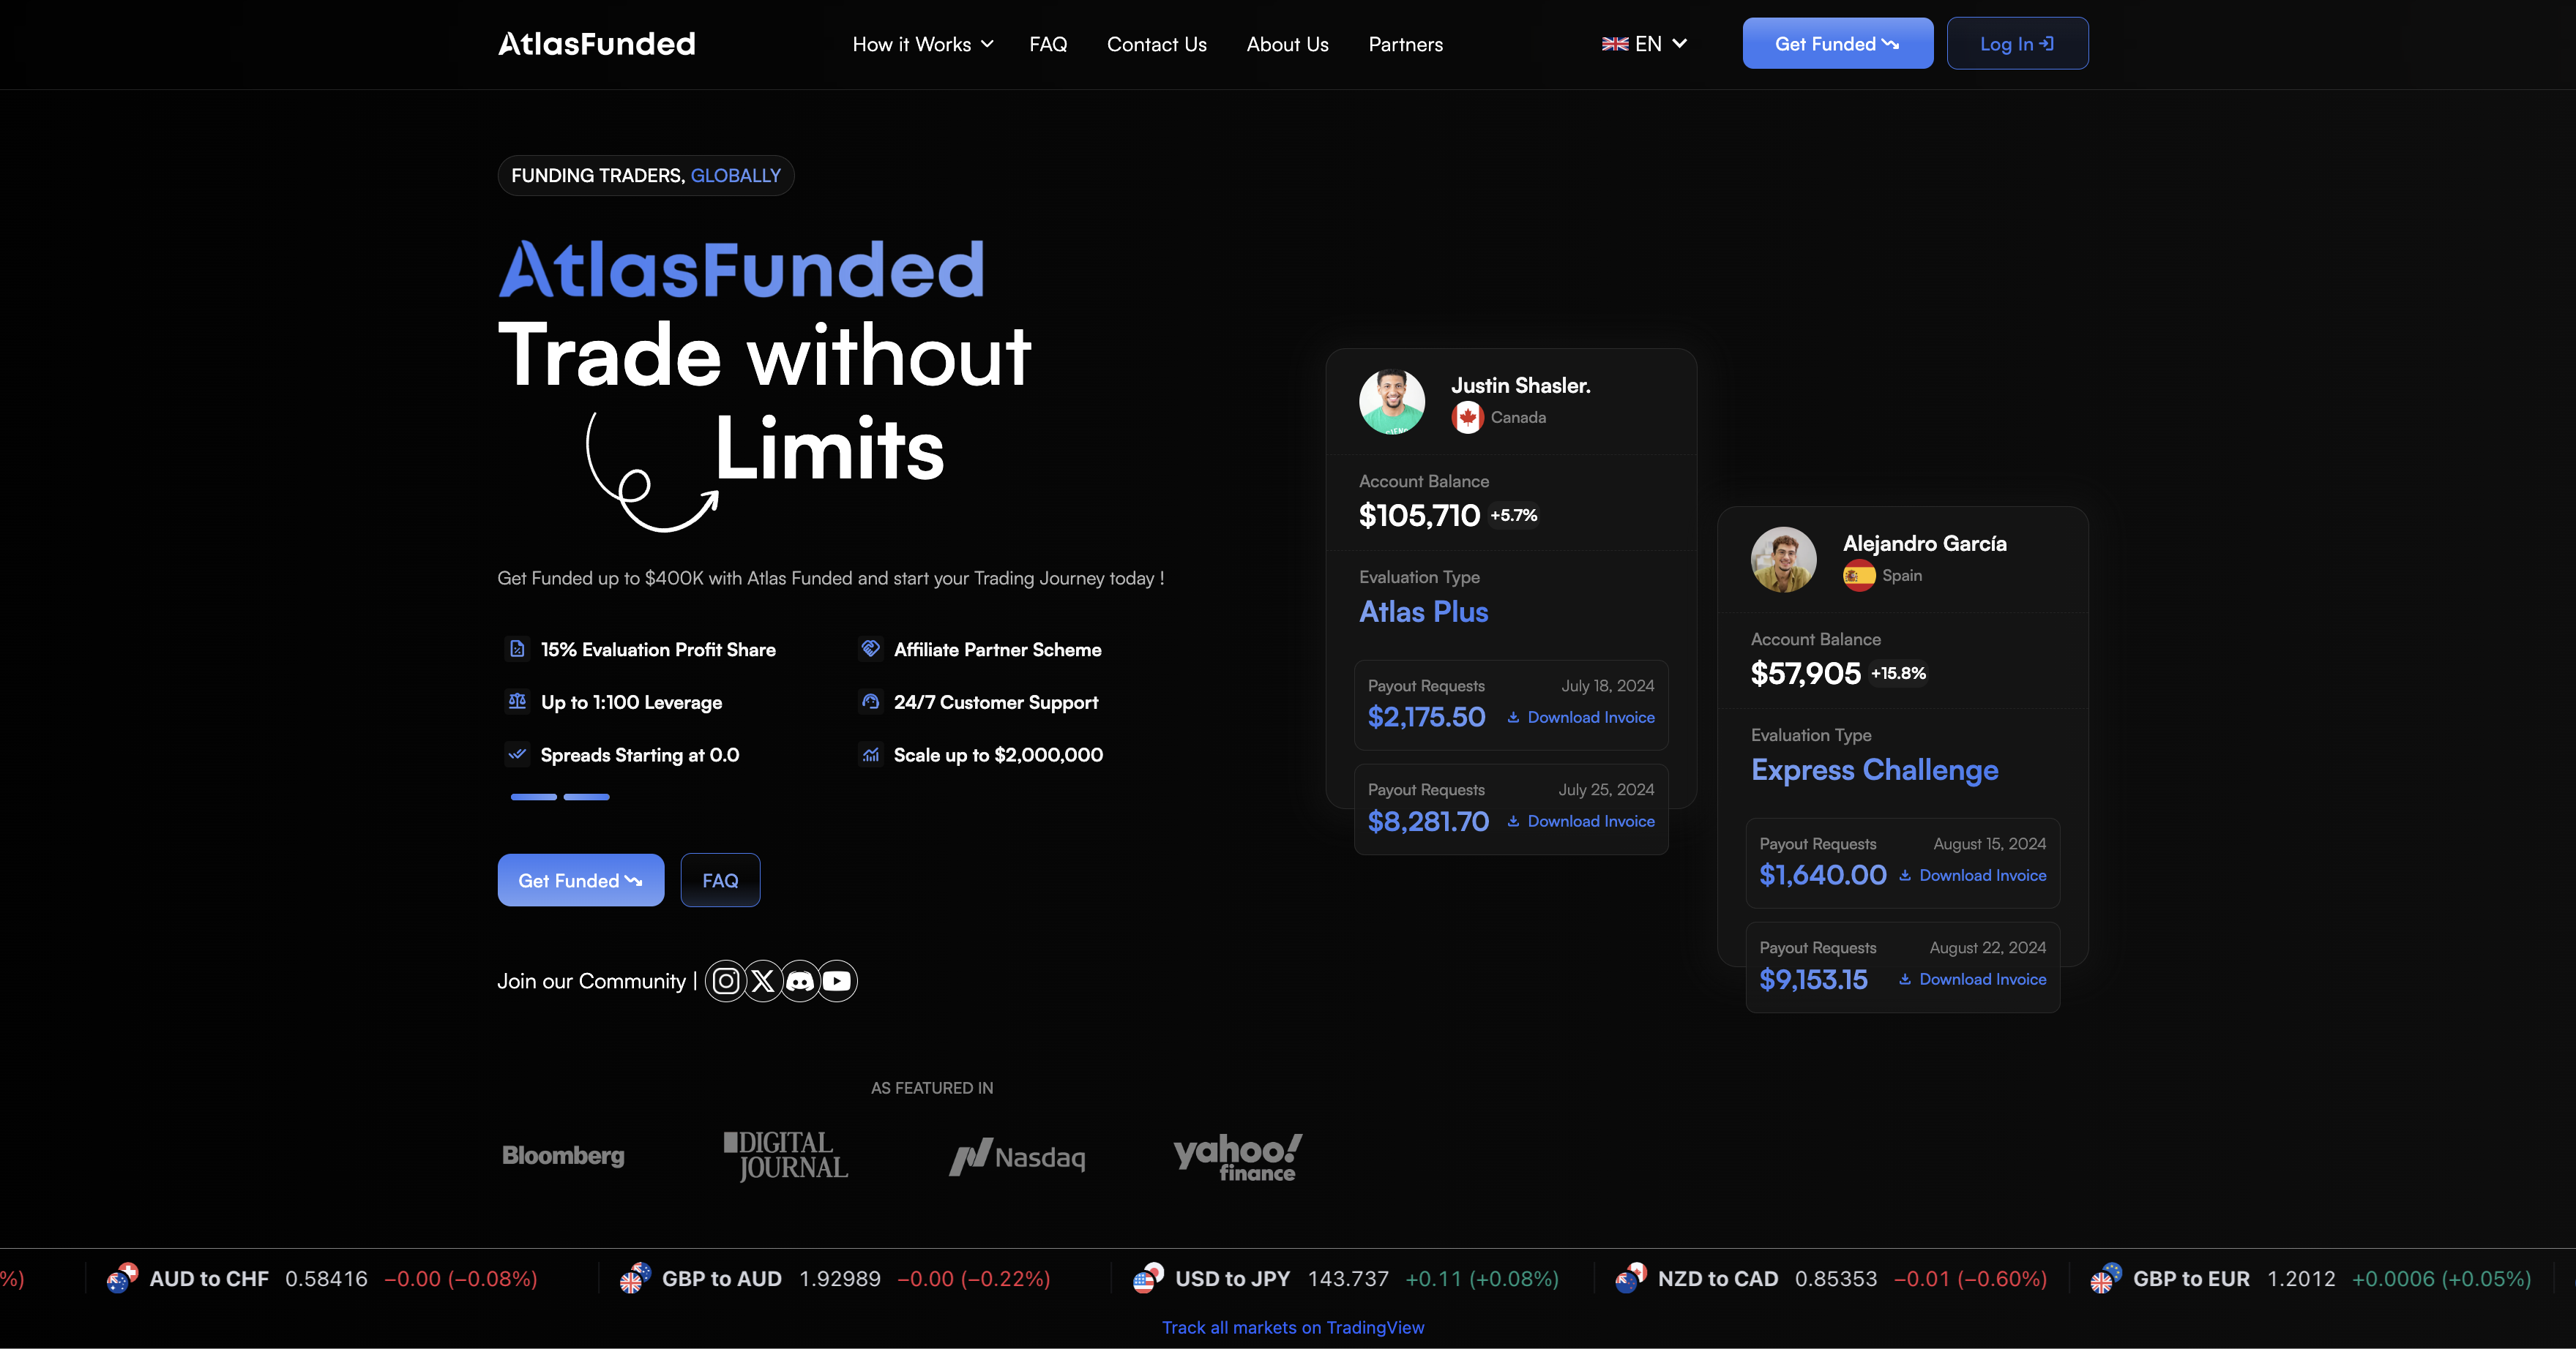Viewport: 2576px width, 1349px height.
Task: Open Track all markets on TradingView link
Action: [x=1293, y=1327]
